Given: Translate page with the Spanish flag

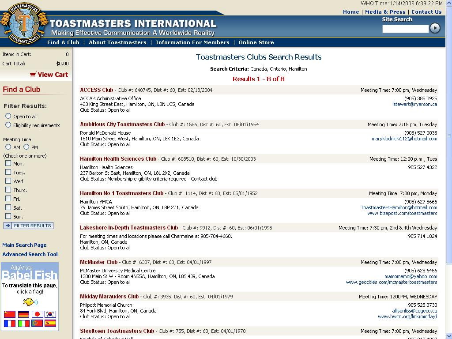Looking at the screenshot, I should (50, 324).
